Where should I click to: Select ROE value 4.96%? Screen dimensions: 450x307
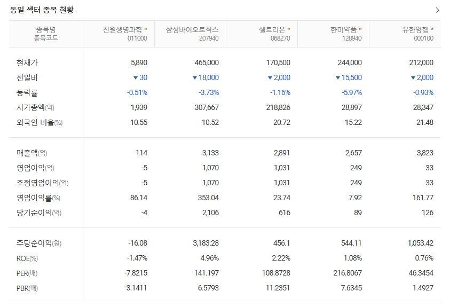tap(209, 258)
